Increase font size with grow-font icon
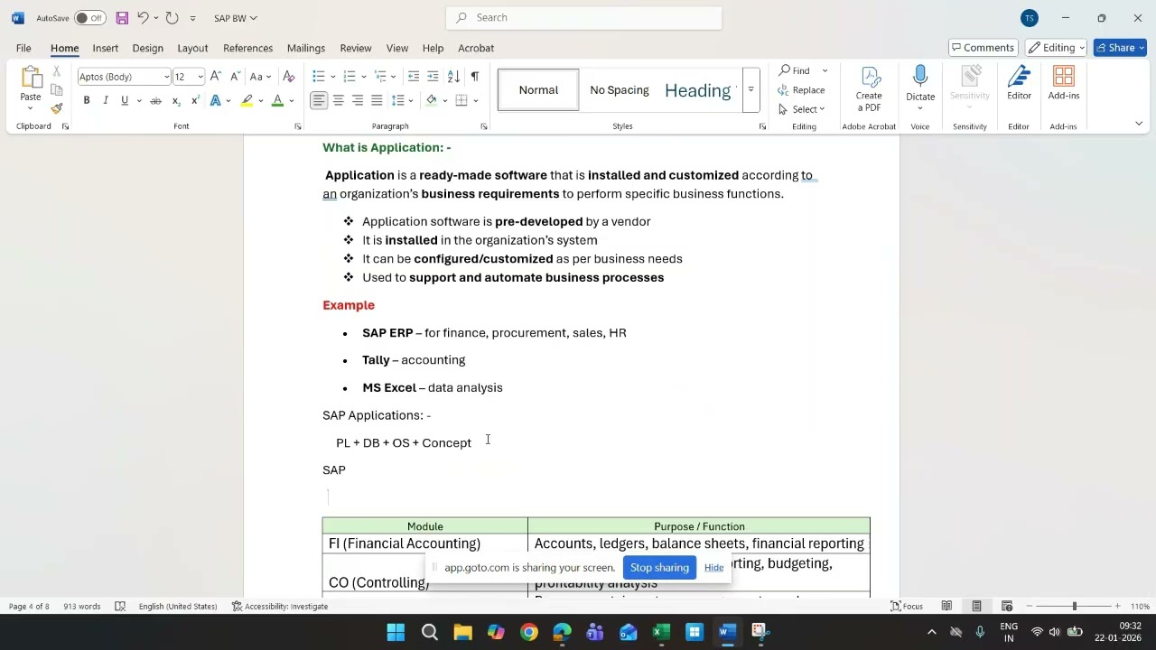Viewport: 1156px width, 650px height. click(x=216, y=77)
